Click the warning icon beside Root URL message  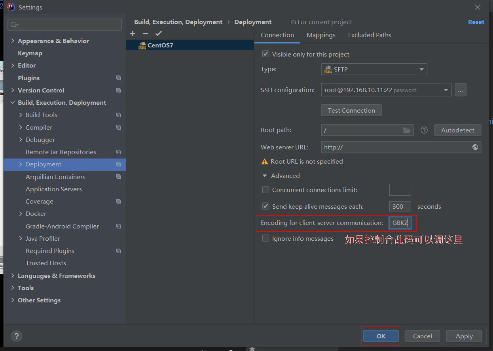point(265,161)
